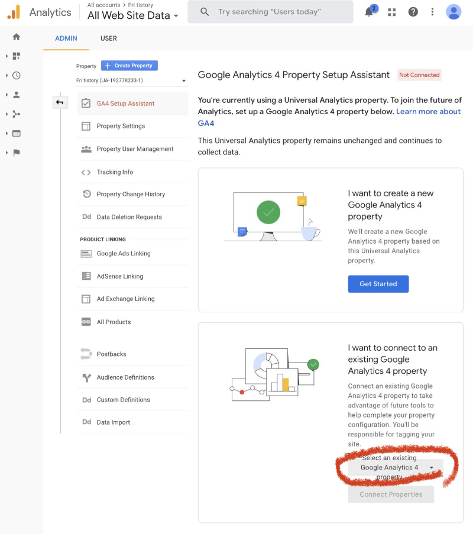473x534 pixels.
Task: Click the back arrow collapse button
Action: [60, 102]
